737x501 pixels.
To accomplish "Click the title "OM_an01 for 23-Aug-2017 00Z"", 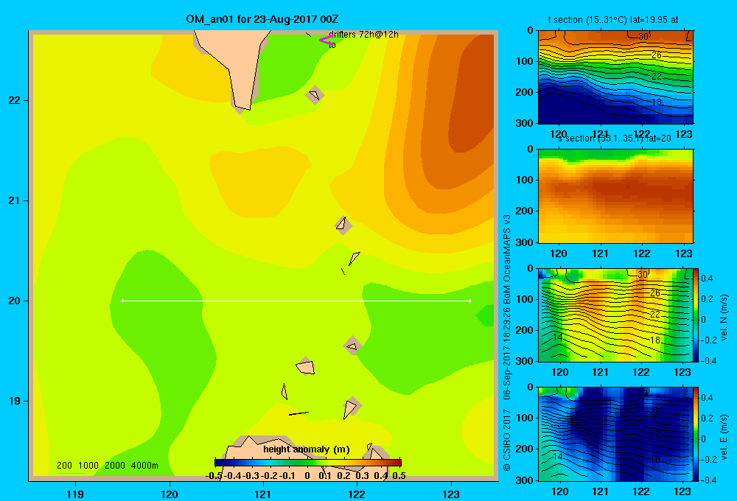I will (x=262, y=19).
